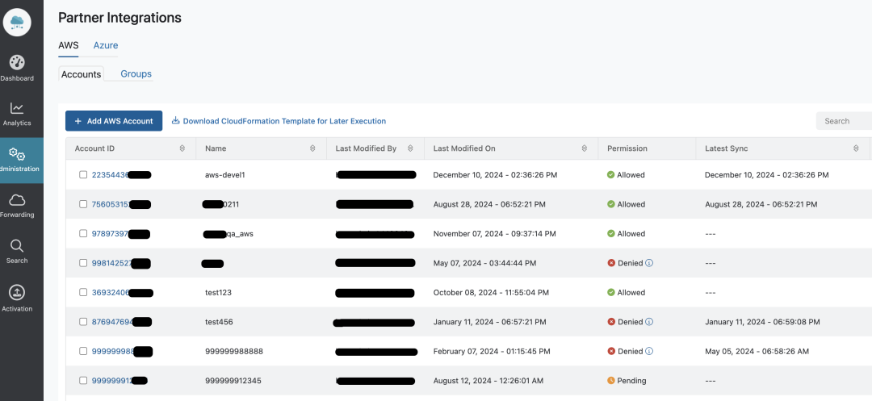The height and width of the screenshot is (401, 872).
Task: Click the cloud logo at top-left
Action: pyautogui.click(x=17, y=22)
